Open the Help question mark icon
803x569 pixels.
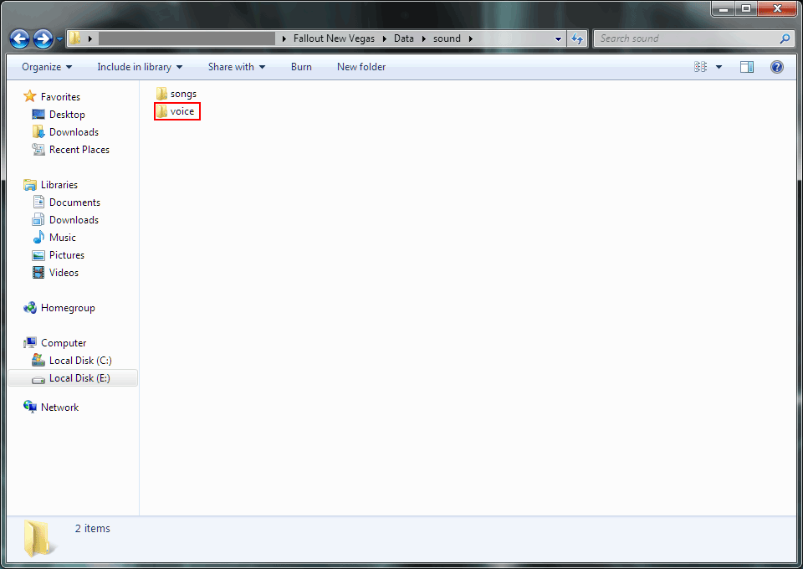pos(777,67)
